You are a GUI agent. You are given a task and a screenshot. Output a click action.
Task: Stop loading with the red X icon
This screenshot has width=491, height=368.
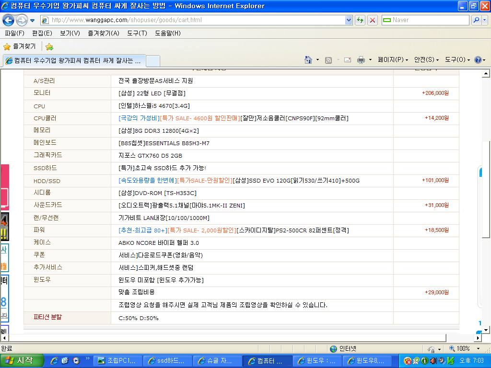[372, 20]
